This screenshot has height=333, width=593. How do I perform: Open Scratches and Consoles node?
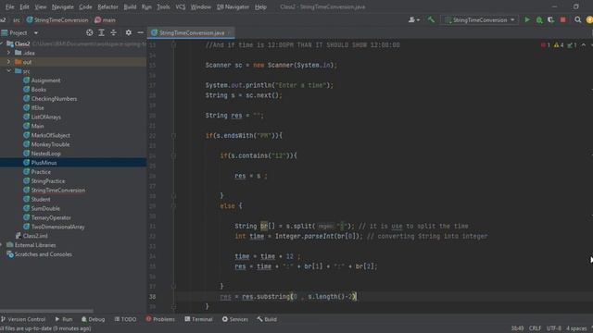[44, 254]
